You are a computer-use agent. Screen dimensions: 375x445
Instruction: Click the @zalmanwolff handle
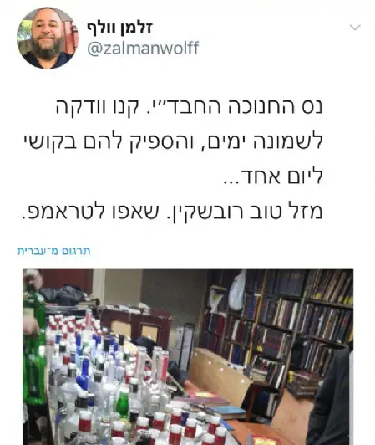tap(143, 48)
